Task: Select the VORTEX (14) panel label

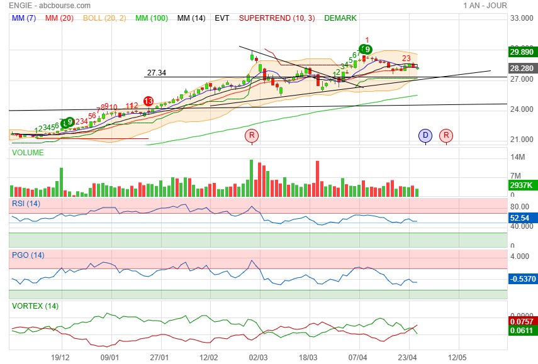Action: point(35,306)
